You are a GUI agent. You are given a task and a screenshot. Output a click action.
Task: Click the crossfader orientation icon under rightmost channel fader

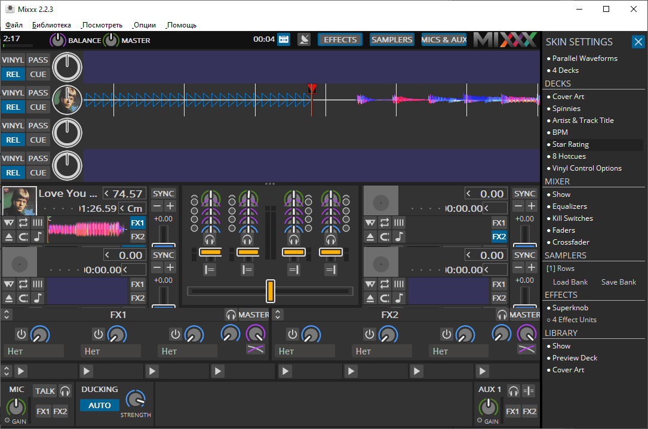click(x=330, y=270)
